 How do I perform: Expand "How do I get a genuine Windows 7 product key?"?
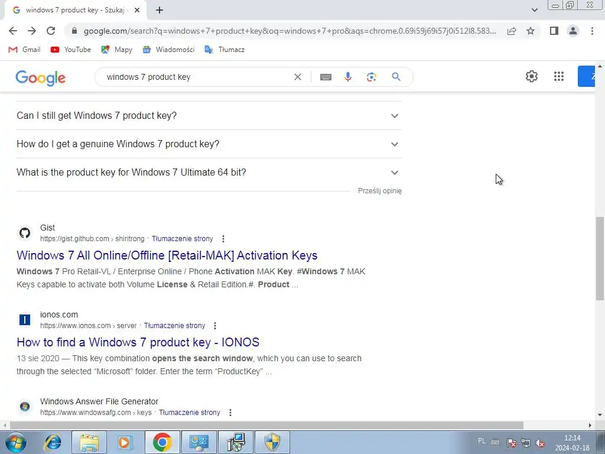point(209,144)
